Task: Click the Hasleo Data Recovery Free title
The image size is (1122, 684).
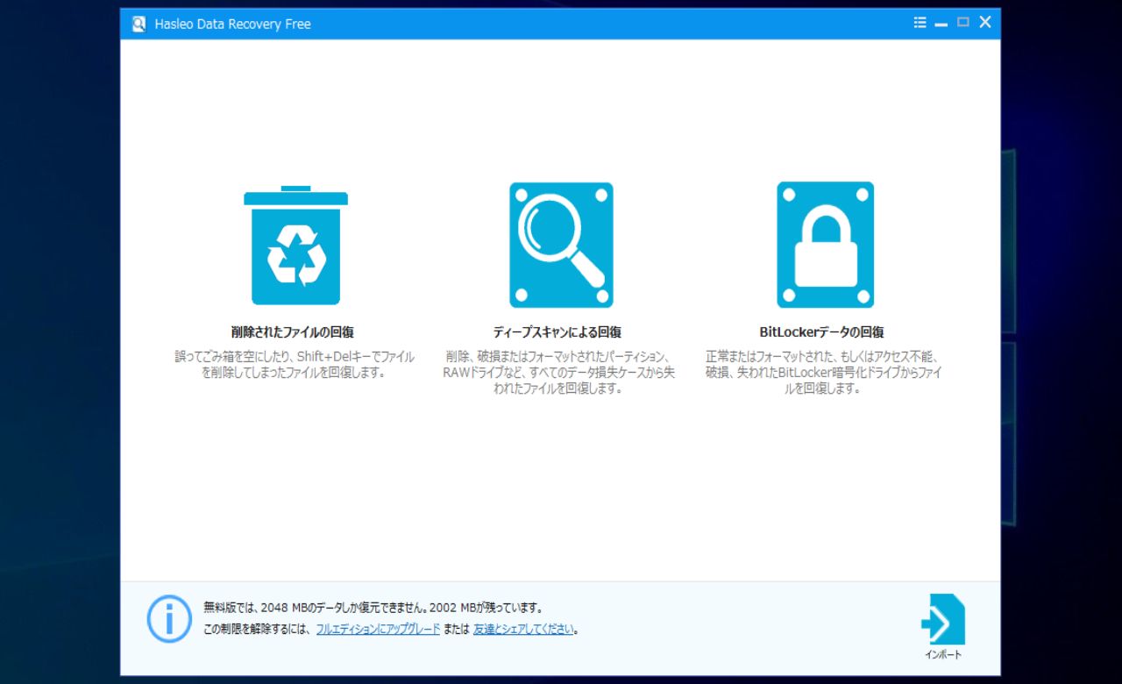Action: tap(233, 24)
